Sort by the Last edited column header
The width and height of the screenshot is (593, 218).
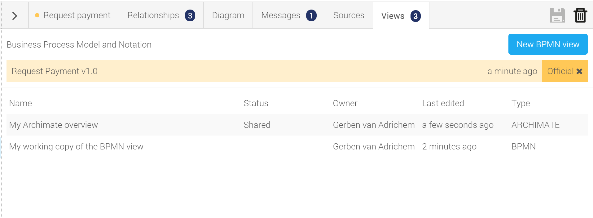(x=443, y=103)
